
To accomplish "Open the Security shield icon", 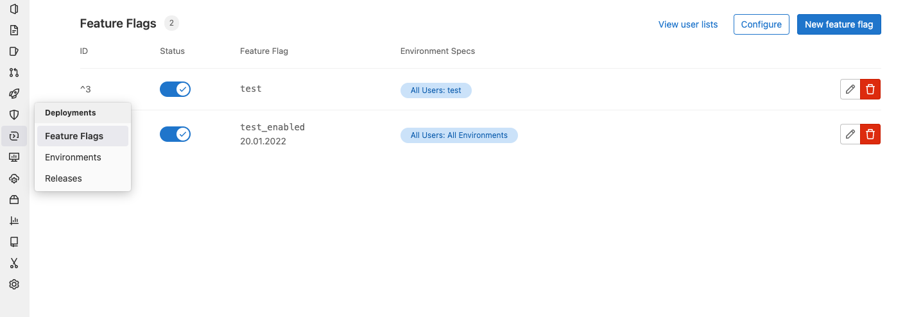I will 14,115.
